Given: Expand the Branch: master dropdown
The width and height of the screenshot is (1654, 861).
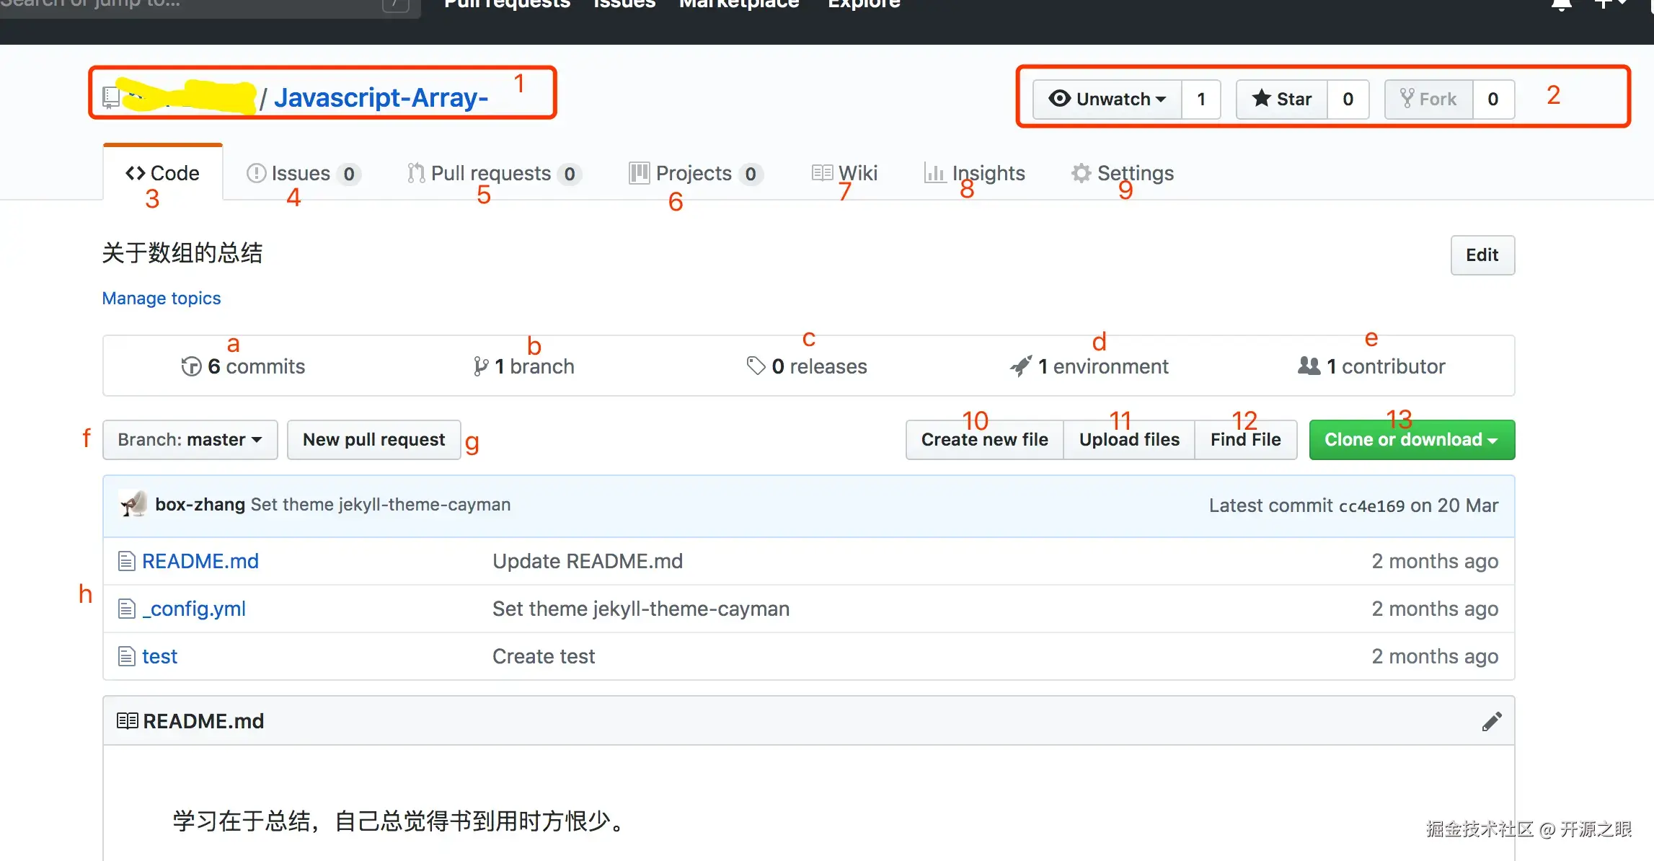Looking at the screenshot, I should (x=190, y=440).
